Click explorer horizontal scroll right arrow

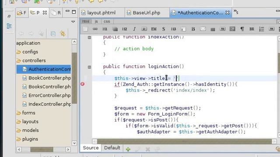pyautogui.click(x=68, y=150)
